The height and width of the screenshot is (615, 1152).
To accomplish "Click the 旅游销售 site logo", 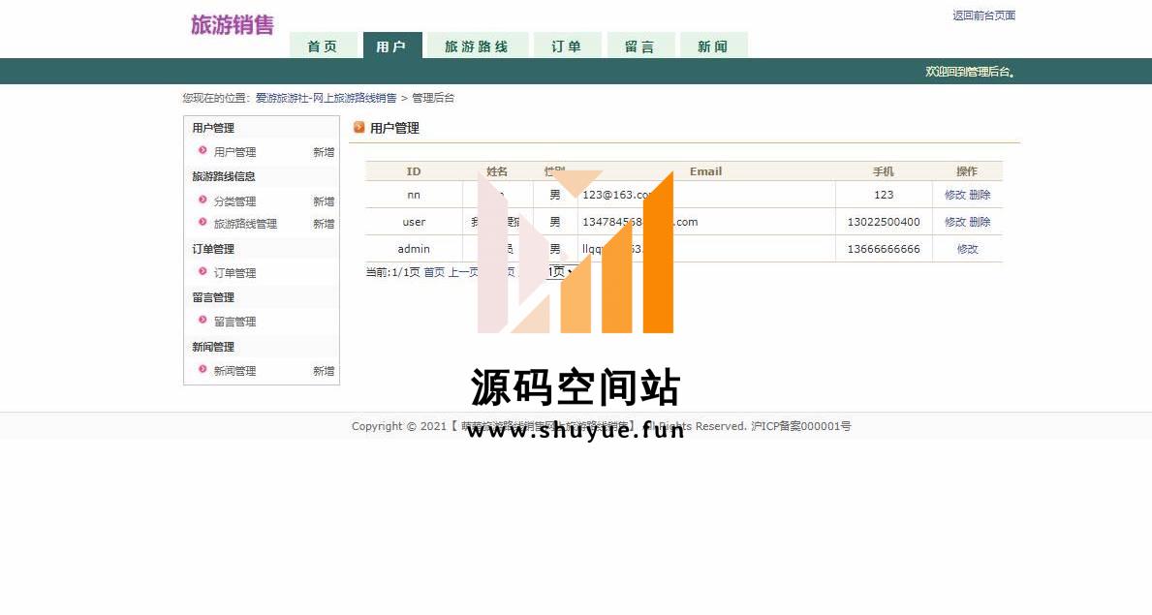I will pos(233,25).
